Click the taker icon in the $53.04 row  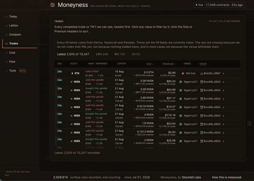click(202, 124)
